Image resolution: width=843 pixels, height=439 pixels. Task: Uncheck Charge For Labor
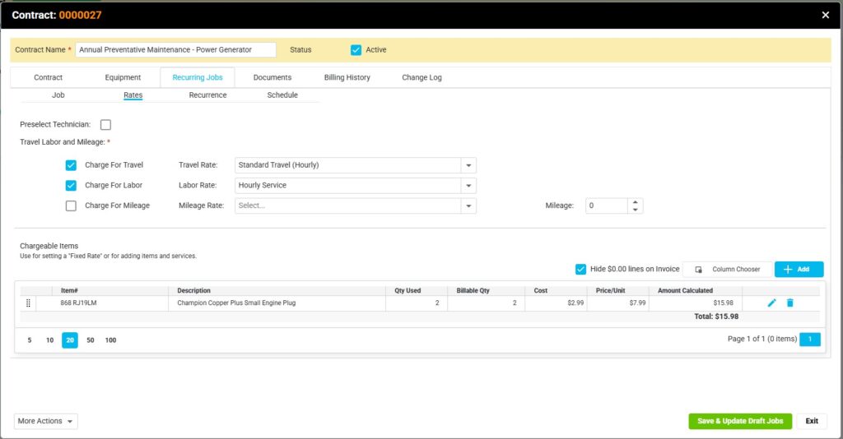[71, 186]
